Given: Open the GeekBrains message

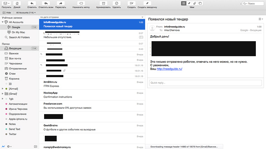Looking at the screenshot, I should click(92, 127).
